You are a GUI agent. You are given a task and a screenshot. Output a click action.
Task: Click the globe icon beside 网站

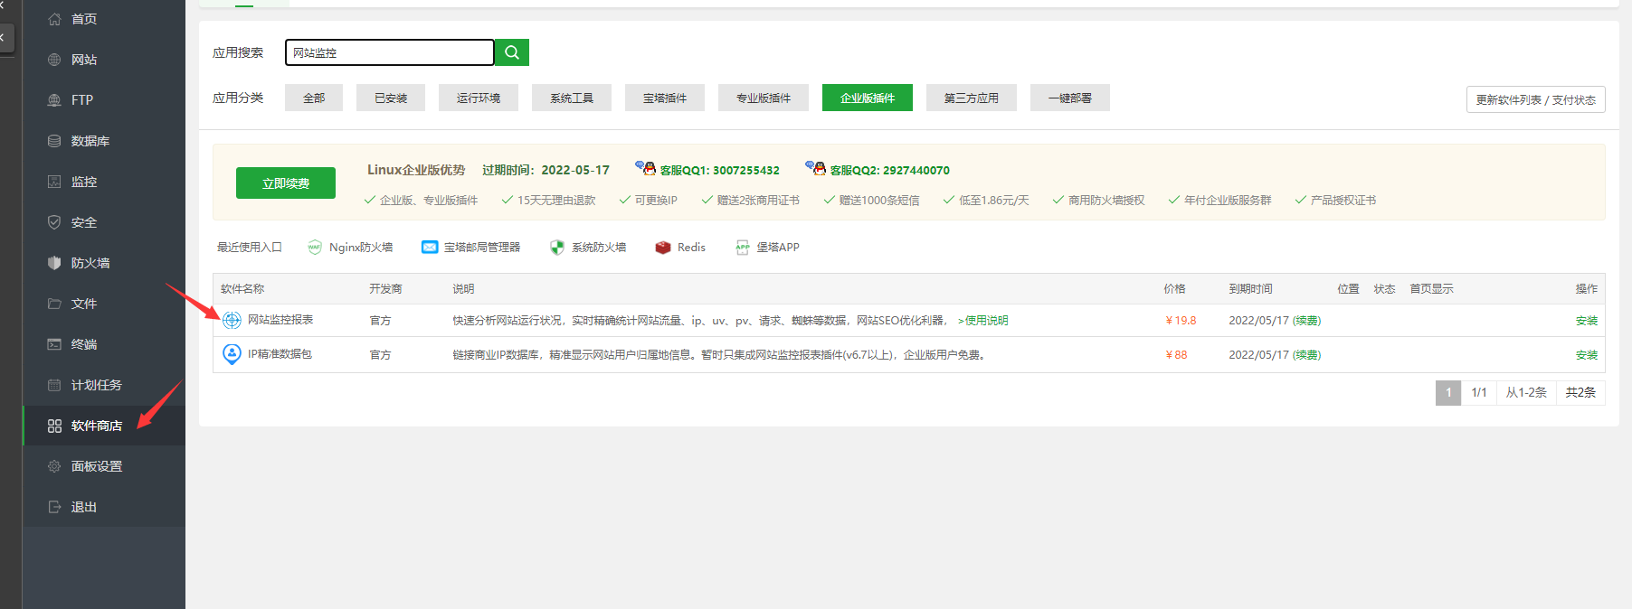click(x=54, y=60)
